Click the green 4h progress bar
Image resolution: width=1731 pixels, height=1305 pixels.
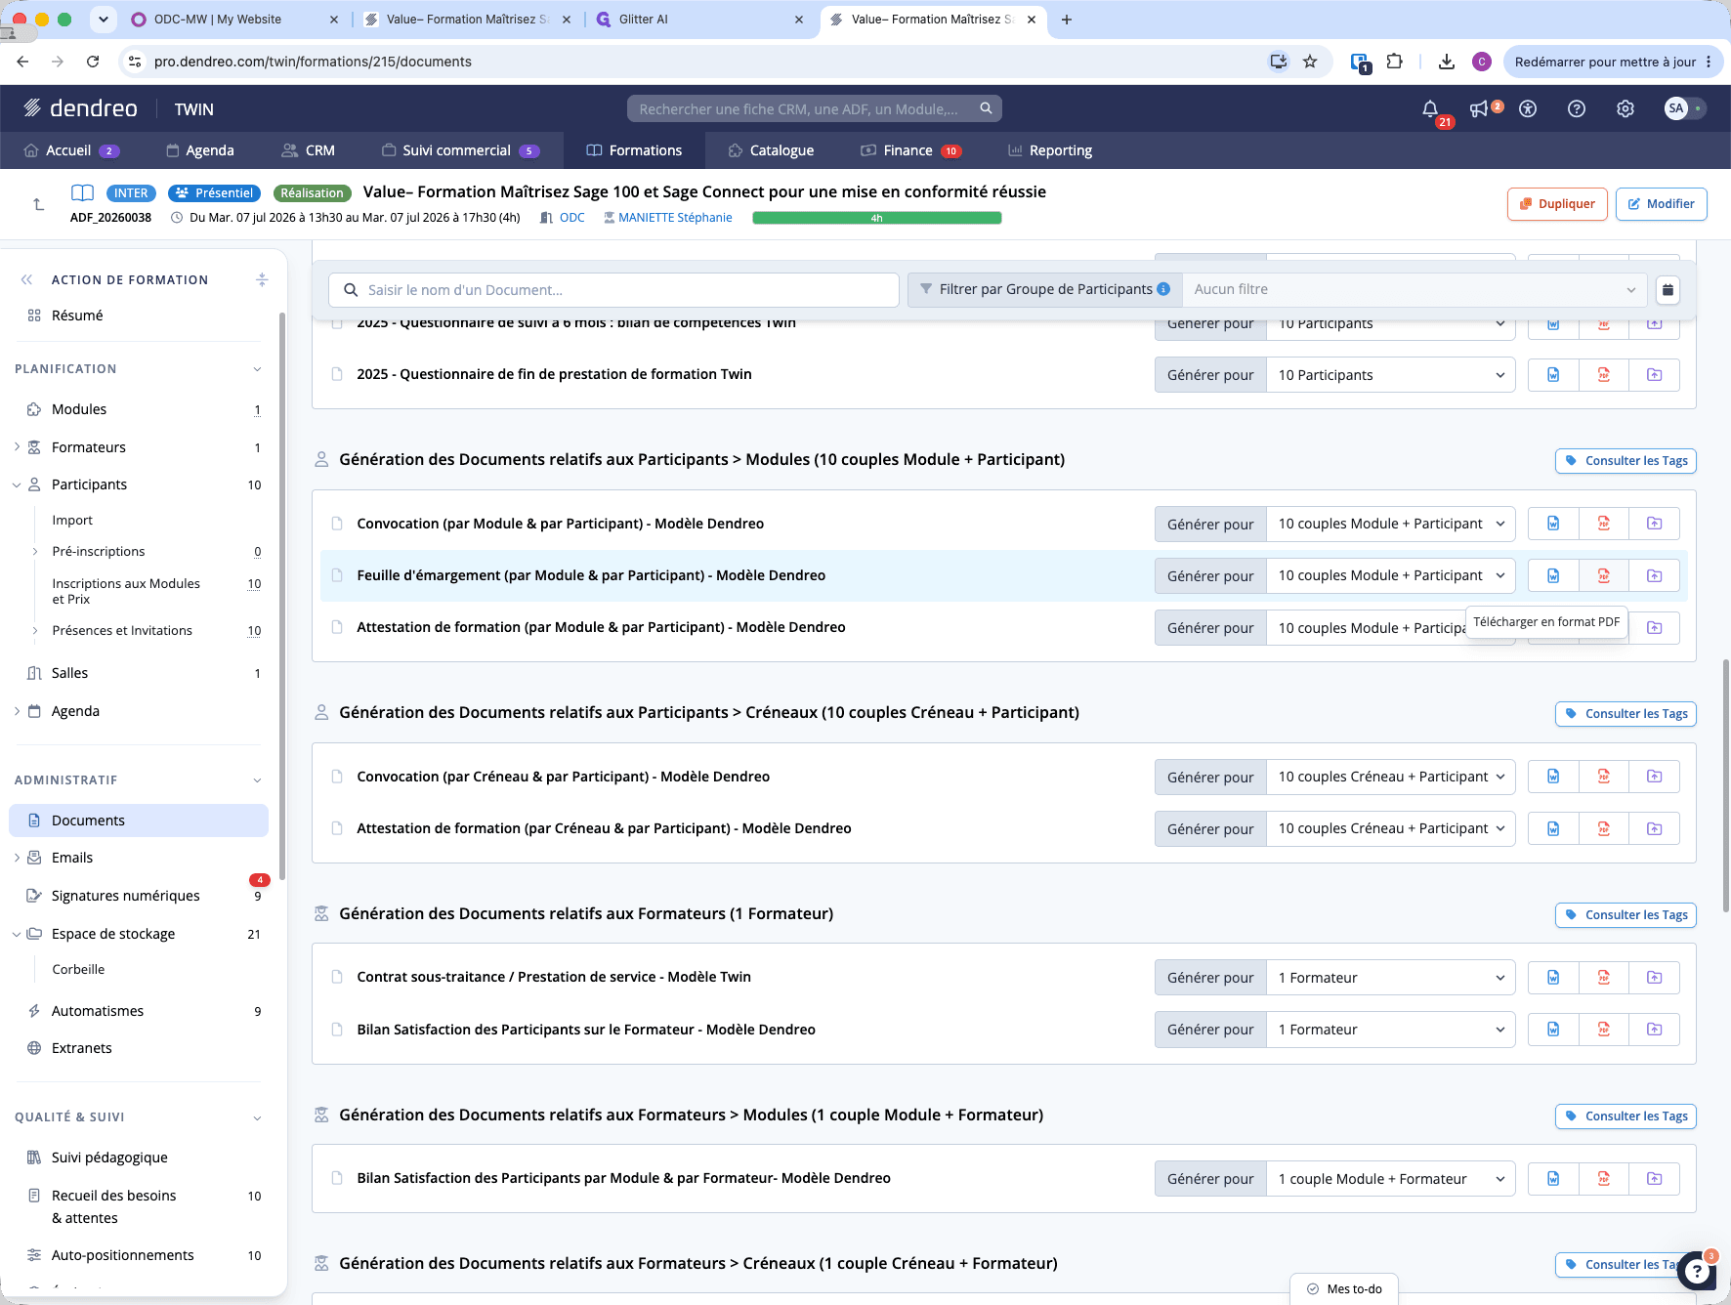coord(877,218)
